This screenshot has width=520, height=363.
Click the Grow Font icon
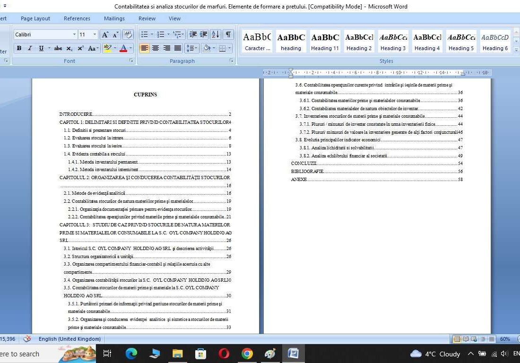[x=105, y=35]
